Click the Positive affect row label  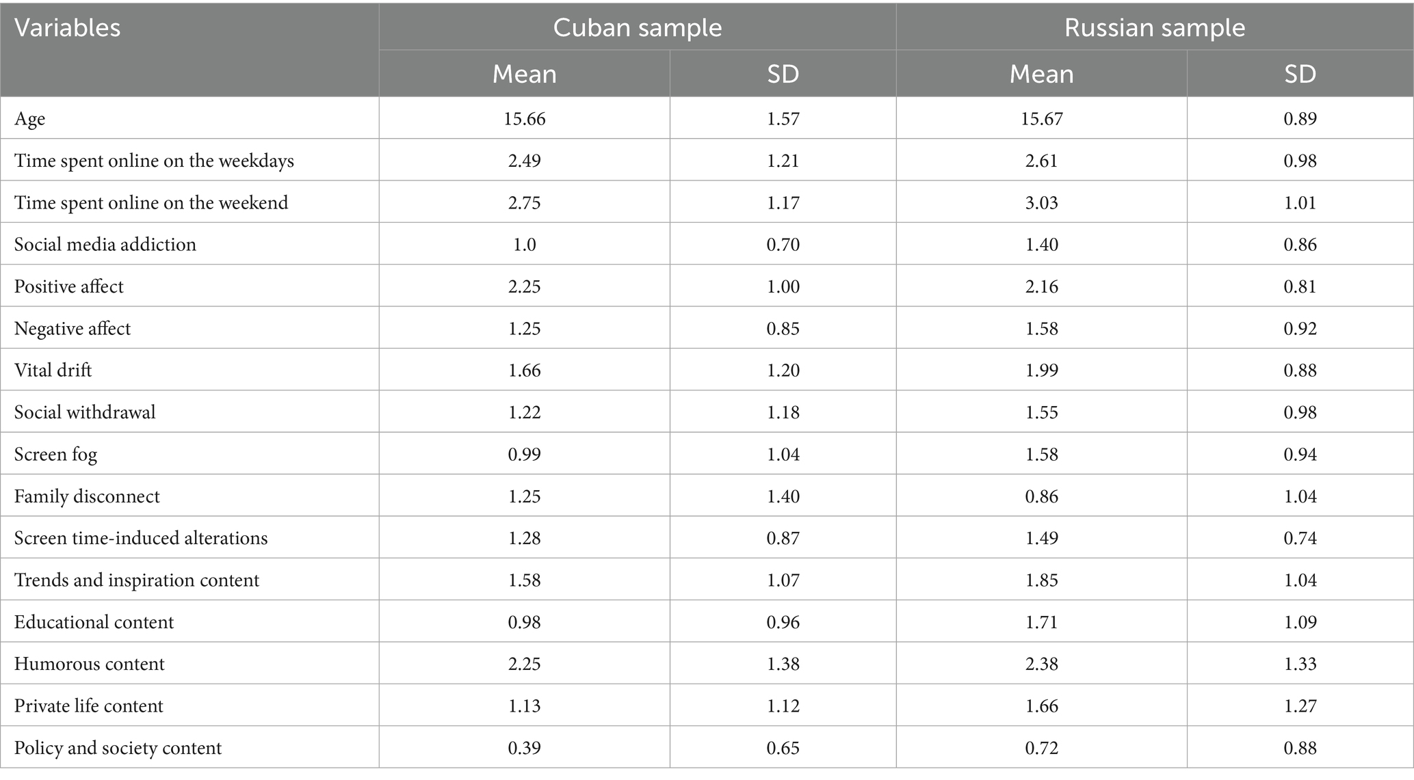pyautogui.click(x=69, y=286)
